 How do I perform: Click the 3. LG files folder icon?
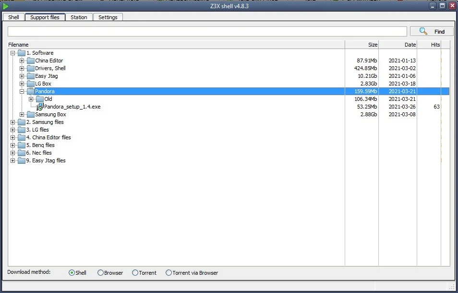tap(22, 130)
